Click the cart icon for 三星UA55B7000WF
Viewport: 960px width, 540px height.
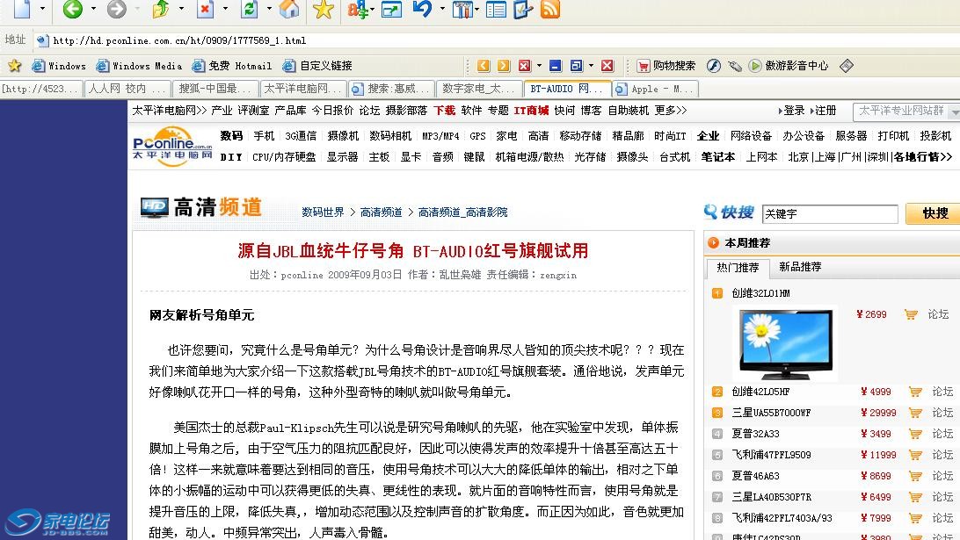tap(915, 413)
